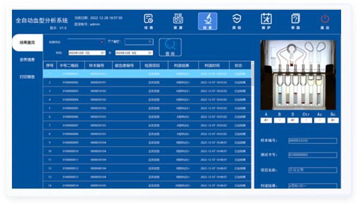Sort by the 检测项目 column header
This screenshot has width=359, height=206.
click(x=154, y=66)
